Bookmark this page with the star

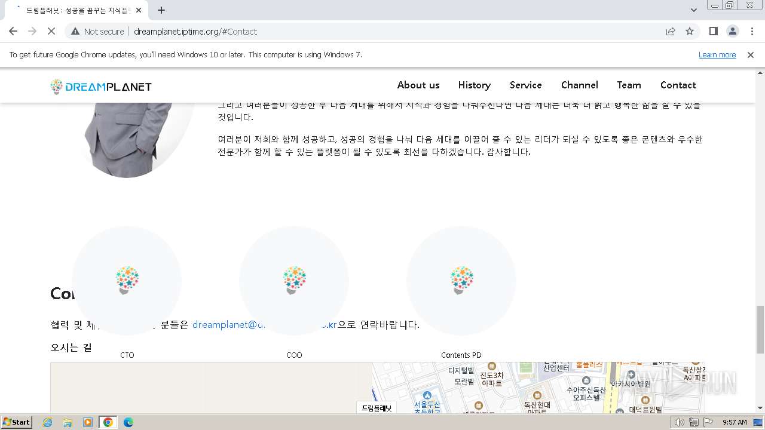[x=690, y=31]
